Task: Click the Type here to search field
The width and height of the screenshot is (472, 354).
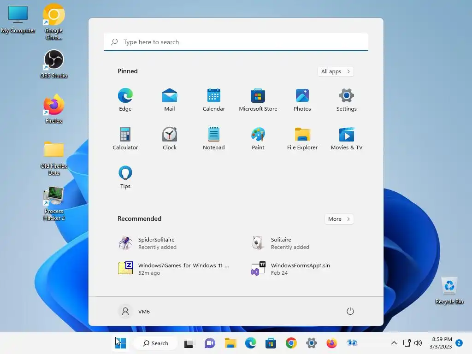Action: pyautogui.click(x=236, y=42)
